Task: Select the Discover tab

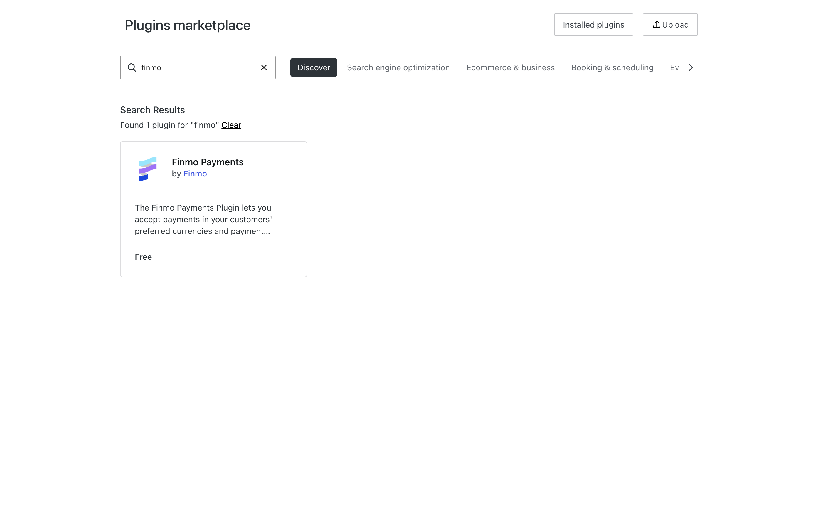Action: point(313,67)
